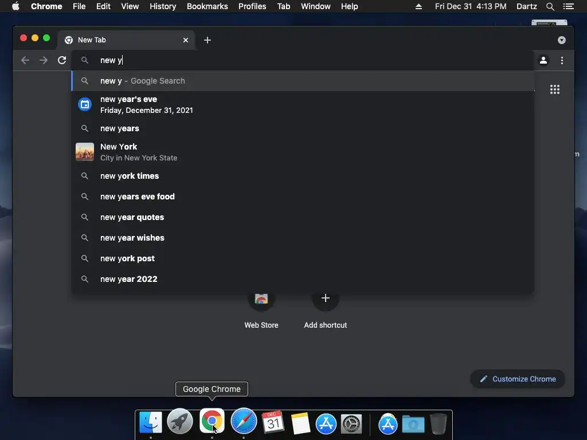Close the New Tab tab
The image size is (587, 440).
point(186,40)
